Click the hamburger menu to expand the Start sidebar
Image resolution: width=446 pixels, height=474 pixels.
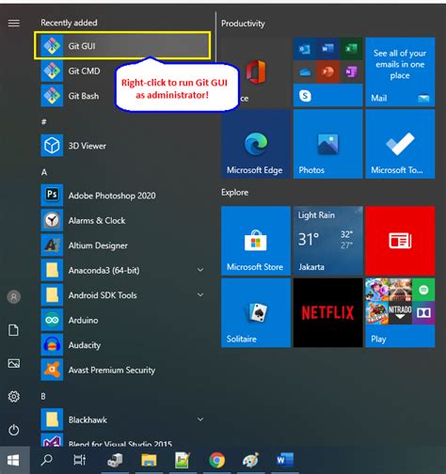(x=14, y=23)
